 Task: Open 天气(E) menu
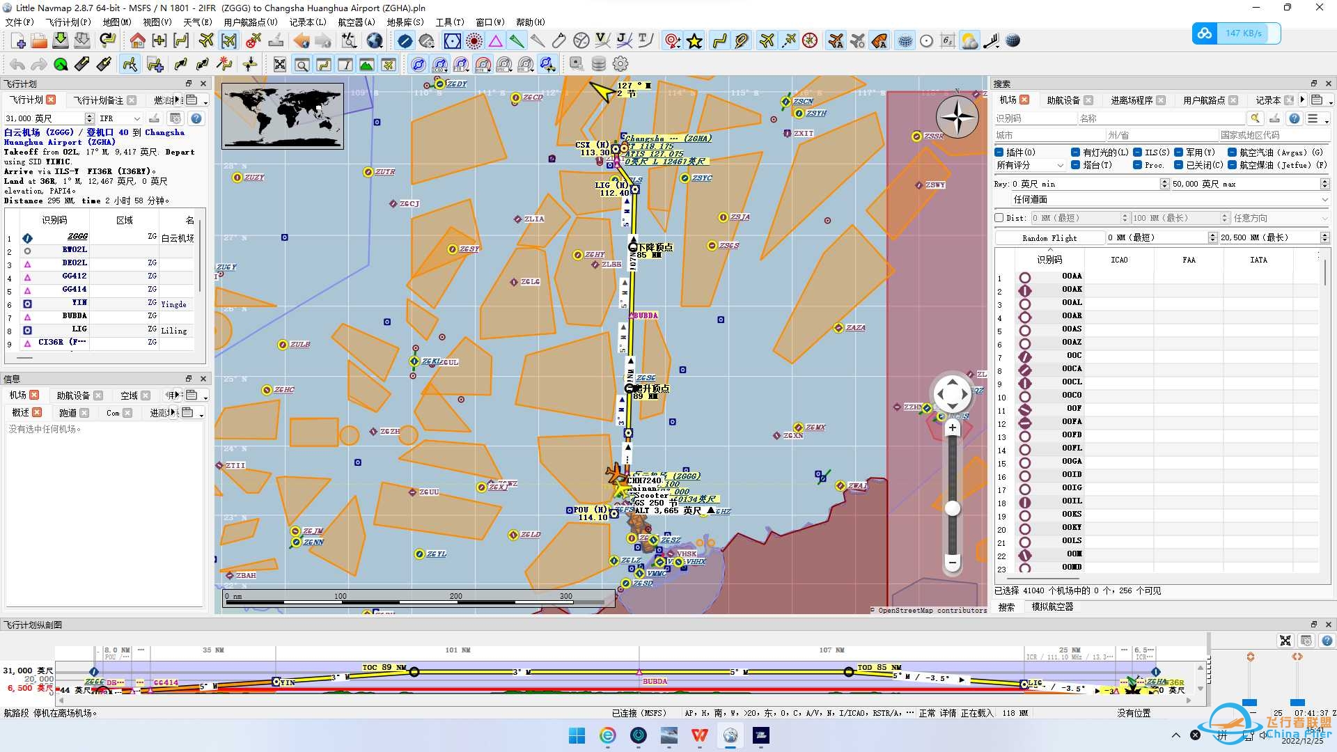click(x=197, y=22)
